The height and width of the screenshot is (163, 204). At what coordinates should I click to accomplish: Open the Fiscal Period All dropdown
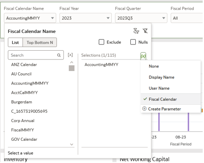(x=187, y=18)
